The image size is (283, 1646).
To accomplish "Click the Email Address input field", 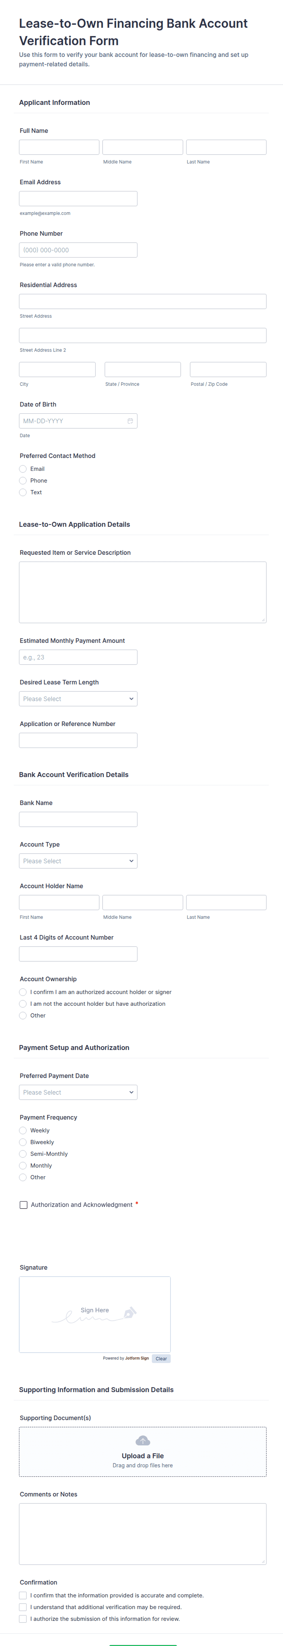I will coord(78,199).
